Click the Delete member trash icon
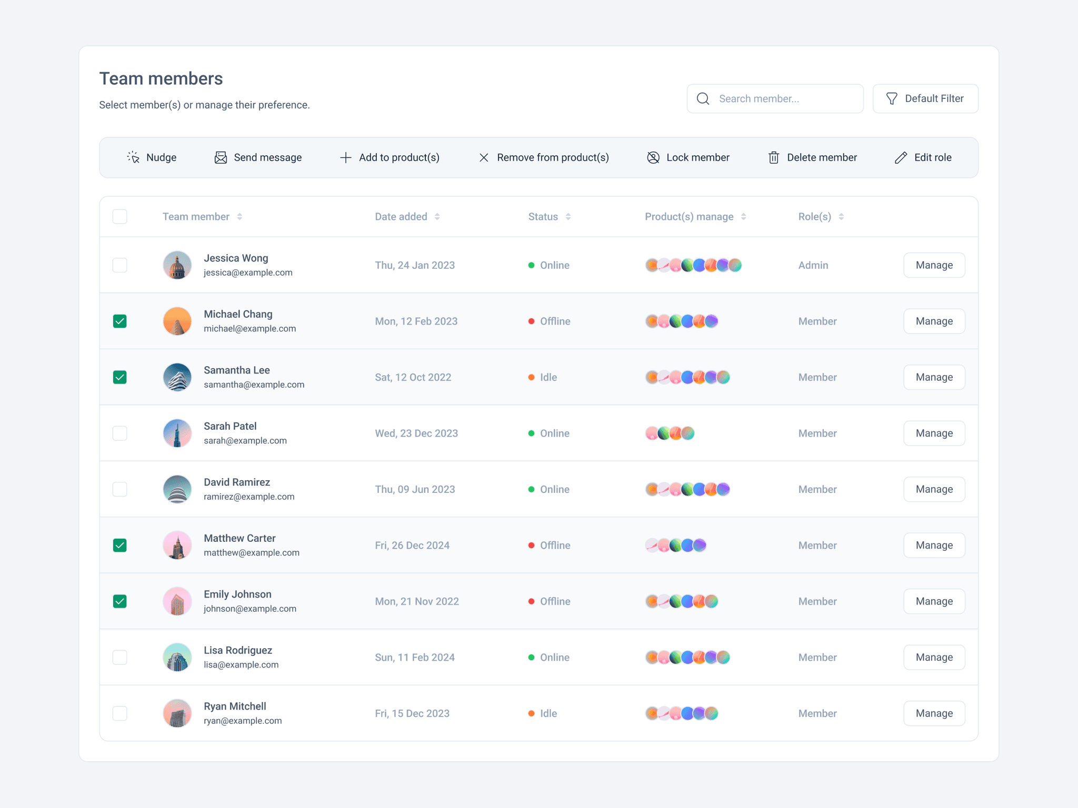This screenshot has width=1078, height=808. [773, 157]
